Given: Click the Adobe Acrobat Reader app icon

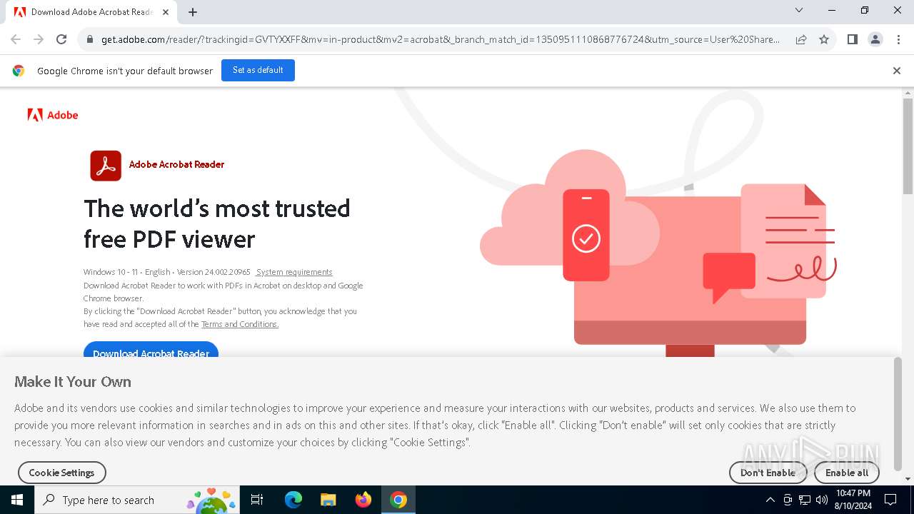Looking at the screenshot, I should [106, 166].
